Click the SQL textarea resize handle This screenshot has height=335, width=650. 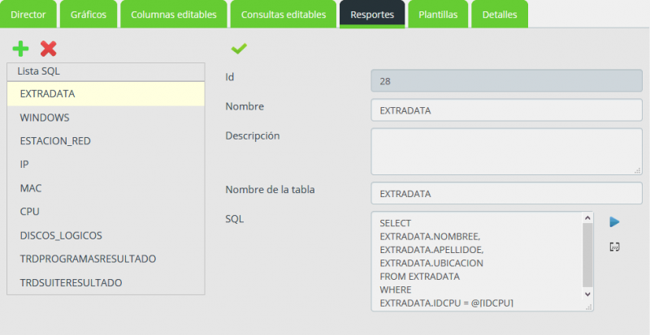coord(589,307)
